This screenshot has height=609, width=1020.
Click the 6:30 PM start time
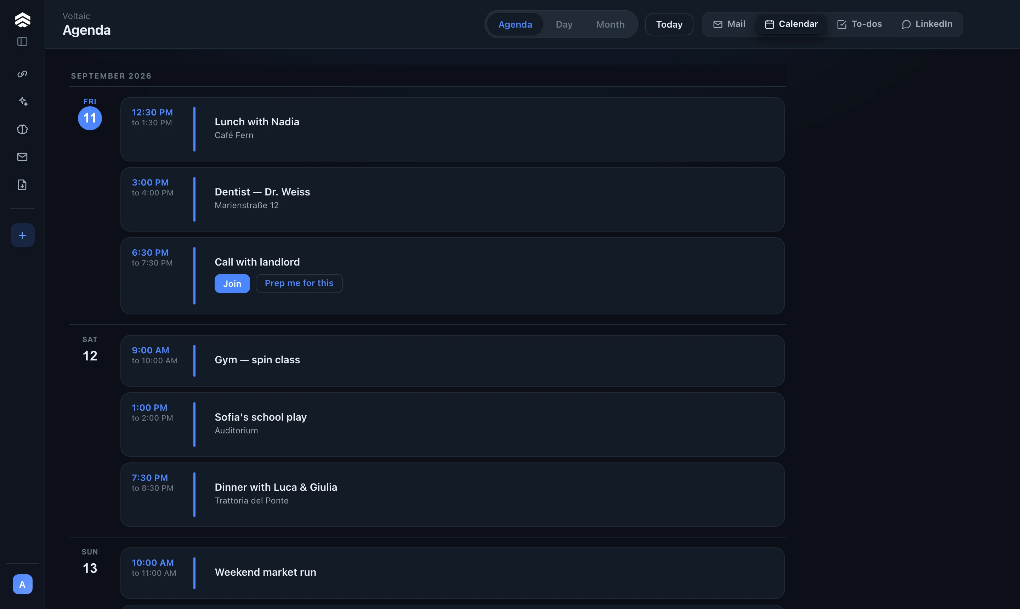click(x=150, y=253)
